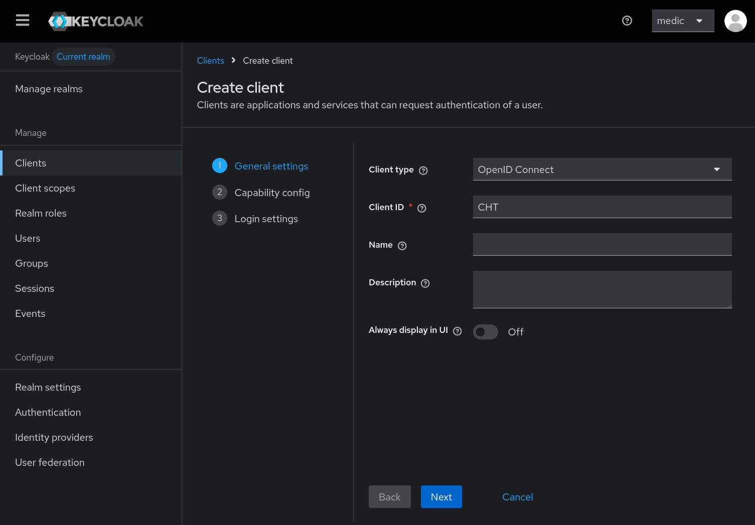Viewport: 755px width, 525px height.
Task: Click the Current realm badge
Action: pyautogui.click(x=83, y=57)
